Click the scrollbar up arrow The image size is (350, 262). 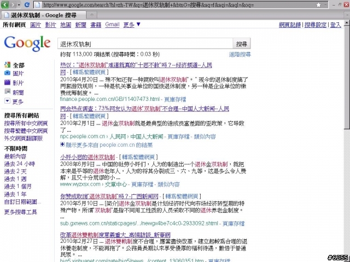click(347, 23)
